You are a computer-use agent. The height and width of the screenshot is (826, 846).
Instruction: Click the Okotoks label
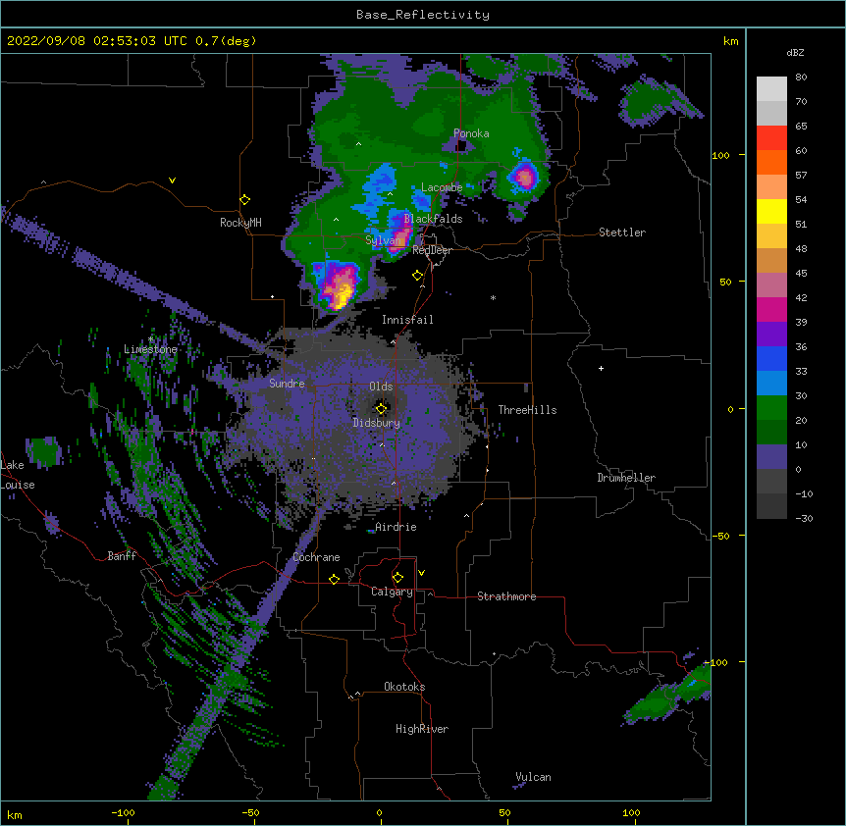point(404,687)
